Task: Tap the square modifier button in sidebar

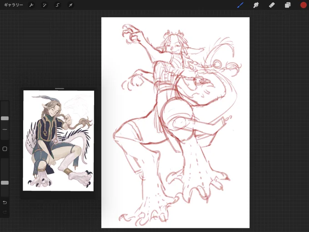Action: tap(5, 149)
